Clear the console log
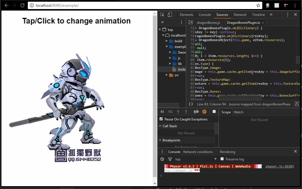 click(x=162, y=159)
